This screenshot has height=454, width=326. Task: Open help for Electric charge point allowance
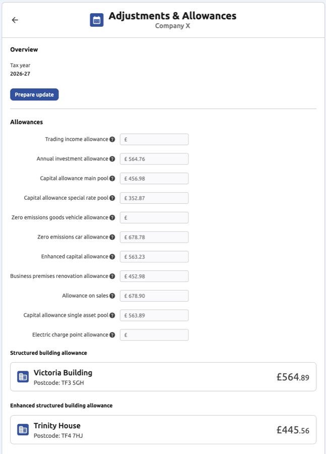click(112, 334)
